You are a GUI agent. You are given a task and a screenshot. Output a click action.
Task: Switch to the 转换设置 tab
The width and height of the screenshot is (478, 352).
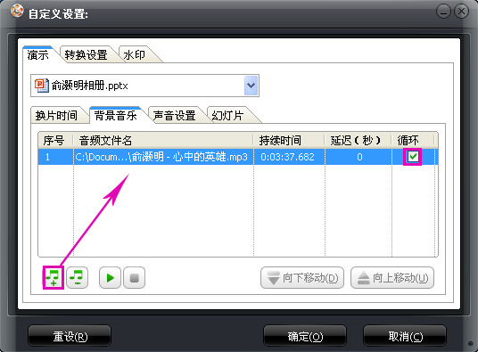click(x=86, y=55)
